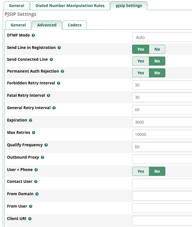Open Dialed Number Manipulation Rules tab
The width and height of the screenshot is (192, 227).
click(x=70, y=6)
